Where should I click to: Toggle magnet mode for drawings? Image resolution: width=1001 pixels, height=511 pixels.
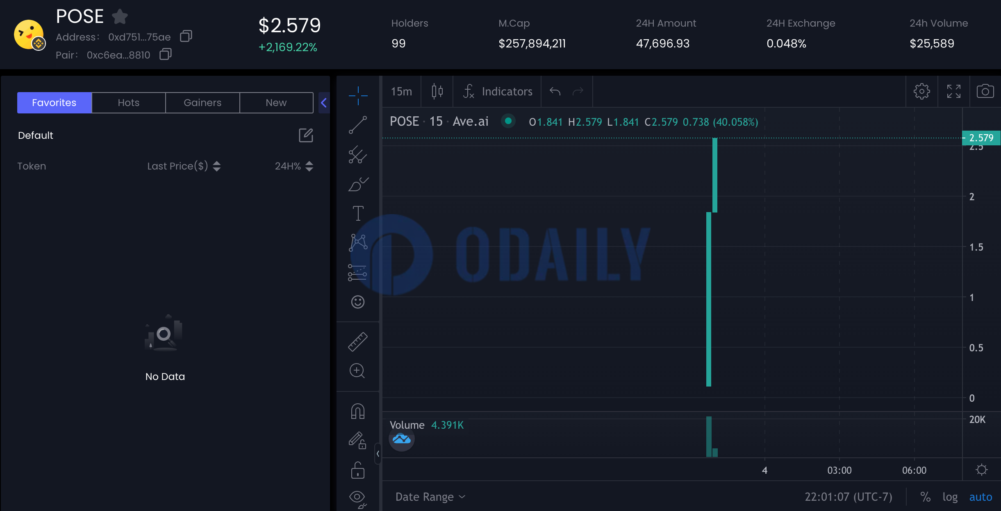click(358, 411)
